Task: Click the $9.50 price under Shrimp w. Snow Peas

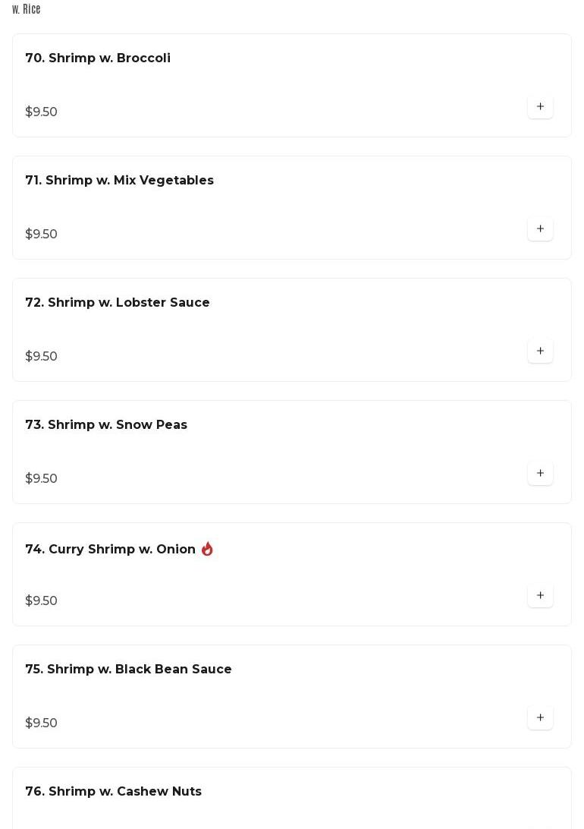Action: [x=42, y=479]
